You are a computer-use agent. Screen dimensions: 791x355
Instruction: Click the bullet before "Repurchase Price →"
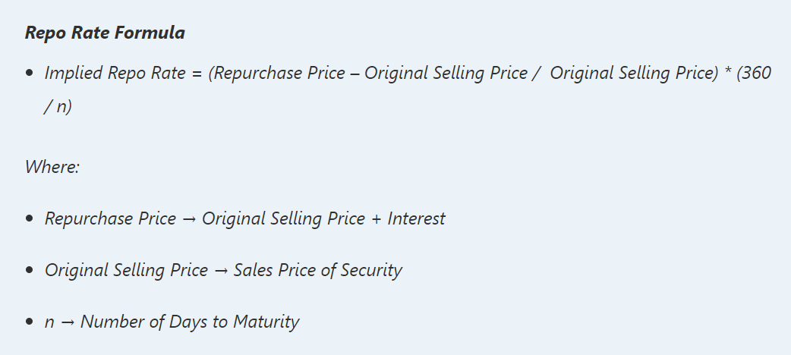tap(30, 219)
